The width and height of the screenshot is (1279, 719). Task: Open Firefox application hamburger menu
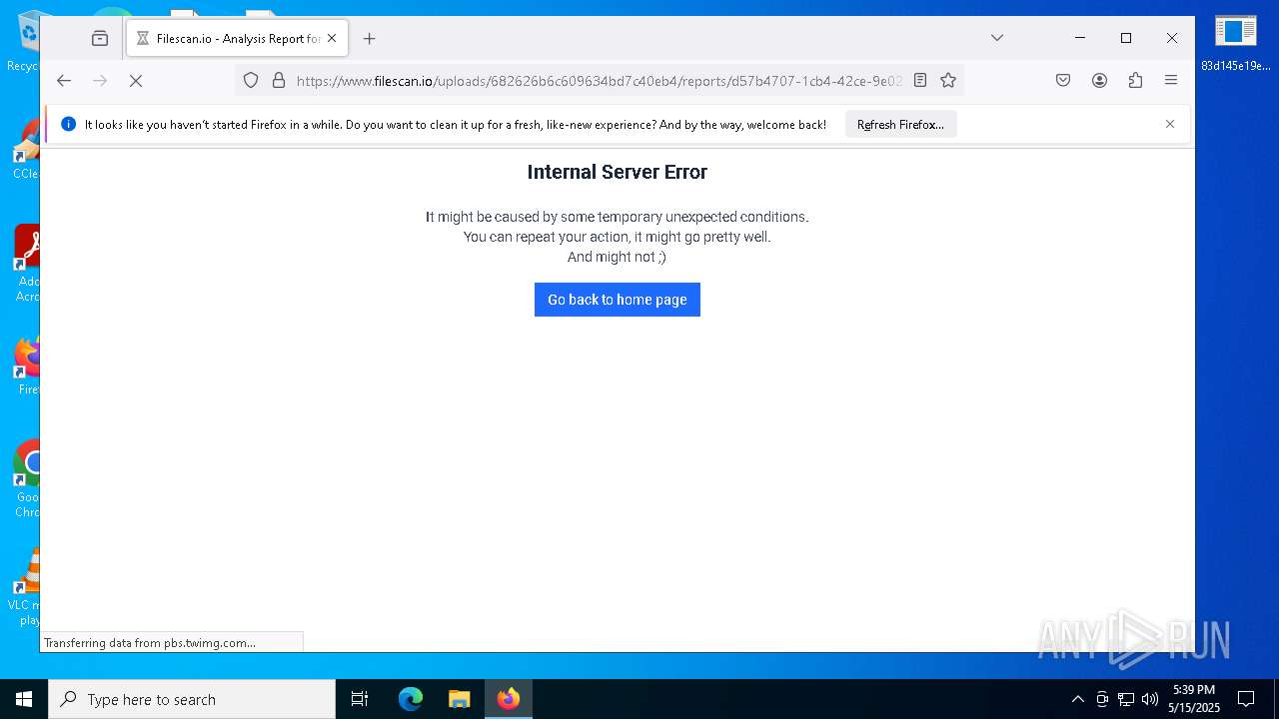pyautogui.click(x=1171, y=81)
